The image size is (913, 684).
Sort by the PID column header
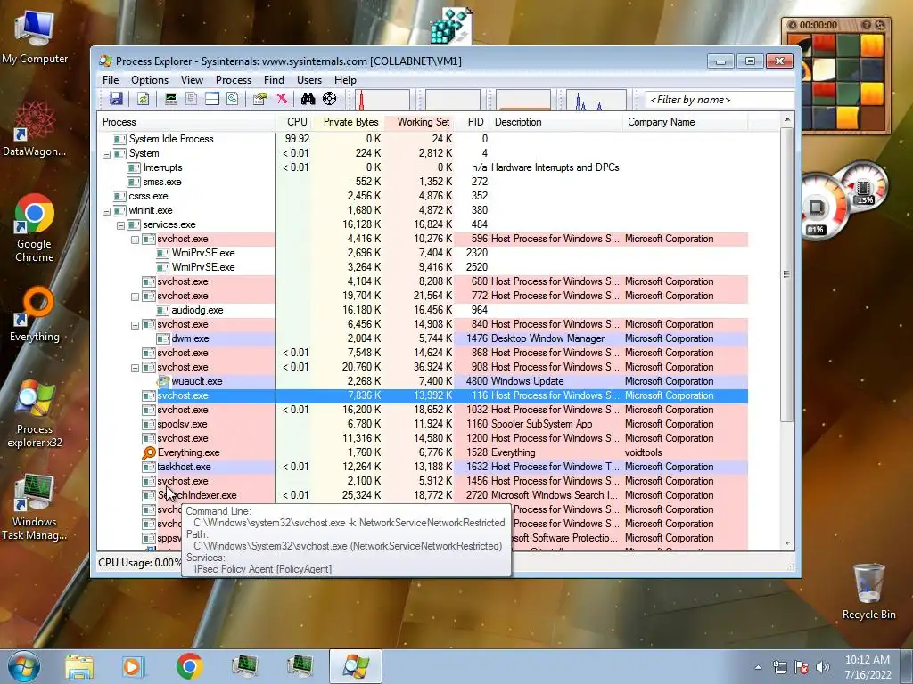pos(472,121)
